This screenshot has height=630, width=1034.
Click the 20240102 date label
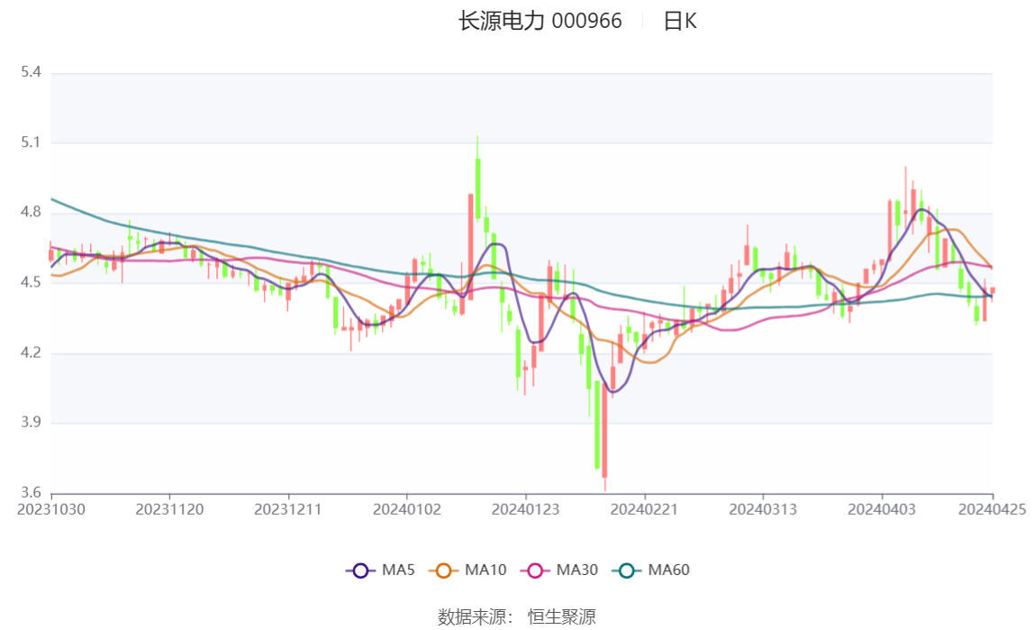click(x=407, y=510)
